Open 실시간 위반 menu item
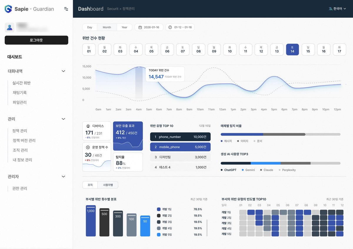Screen dimensions: 353x249 coord(21,83)
